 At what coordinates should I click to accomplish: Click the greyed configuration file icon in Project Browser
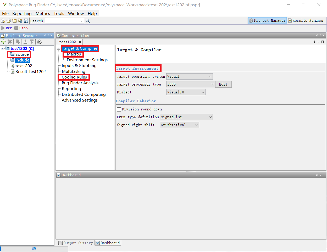[x=18, y=42]
